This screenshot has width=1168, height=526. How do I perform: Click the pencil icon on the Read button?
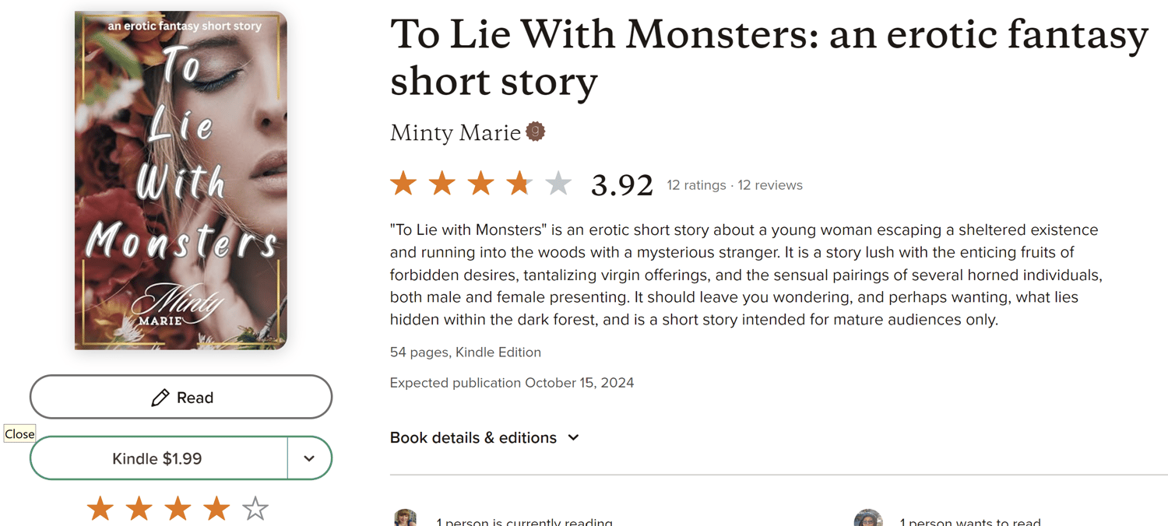pyautogui.click(x=158, y=397)
